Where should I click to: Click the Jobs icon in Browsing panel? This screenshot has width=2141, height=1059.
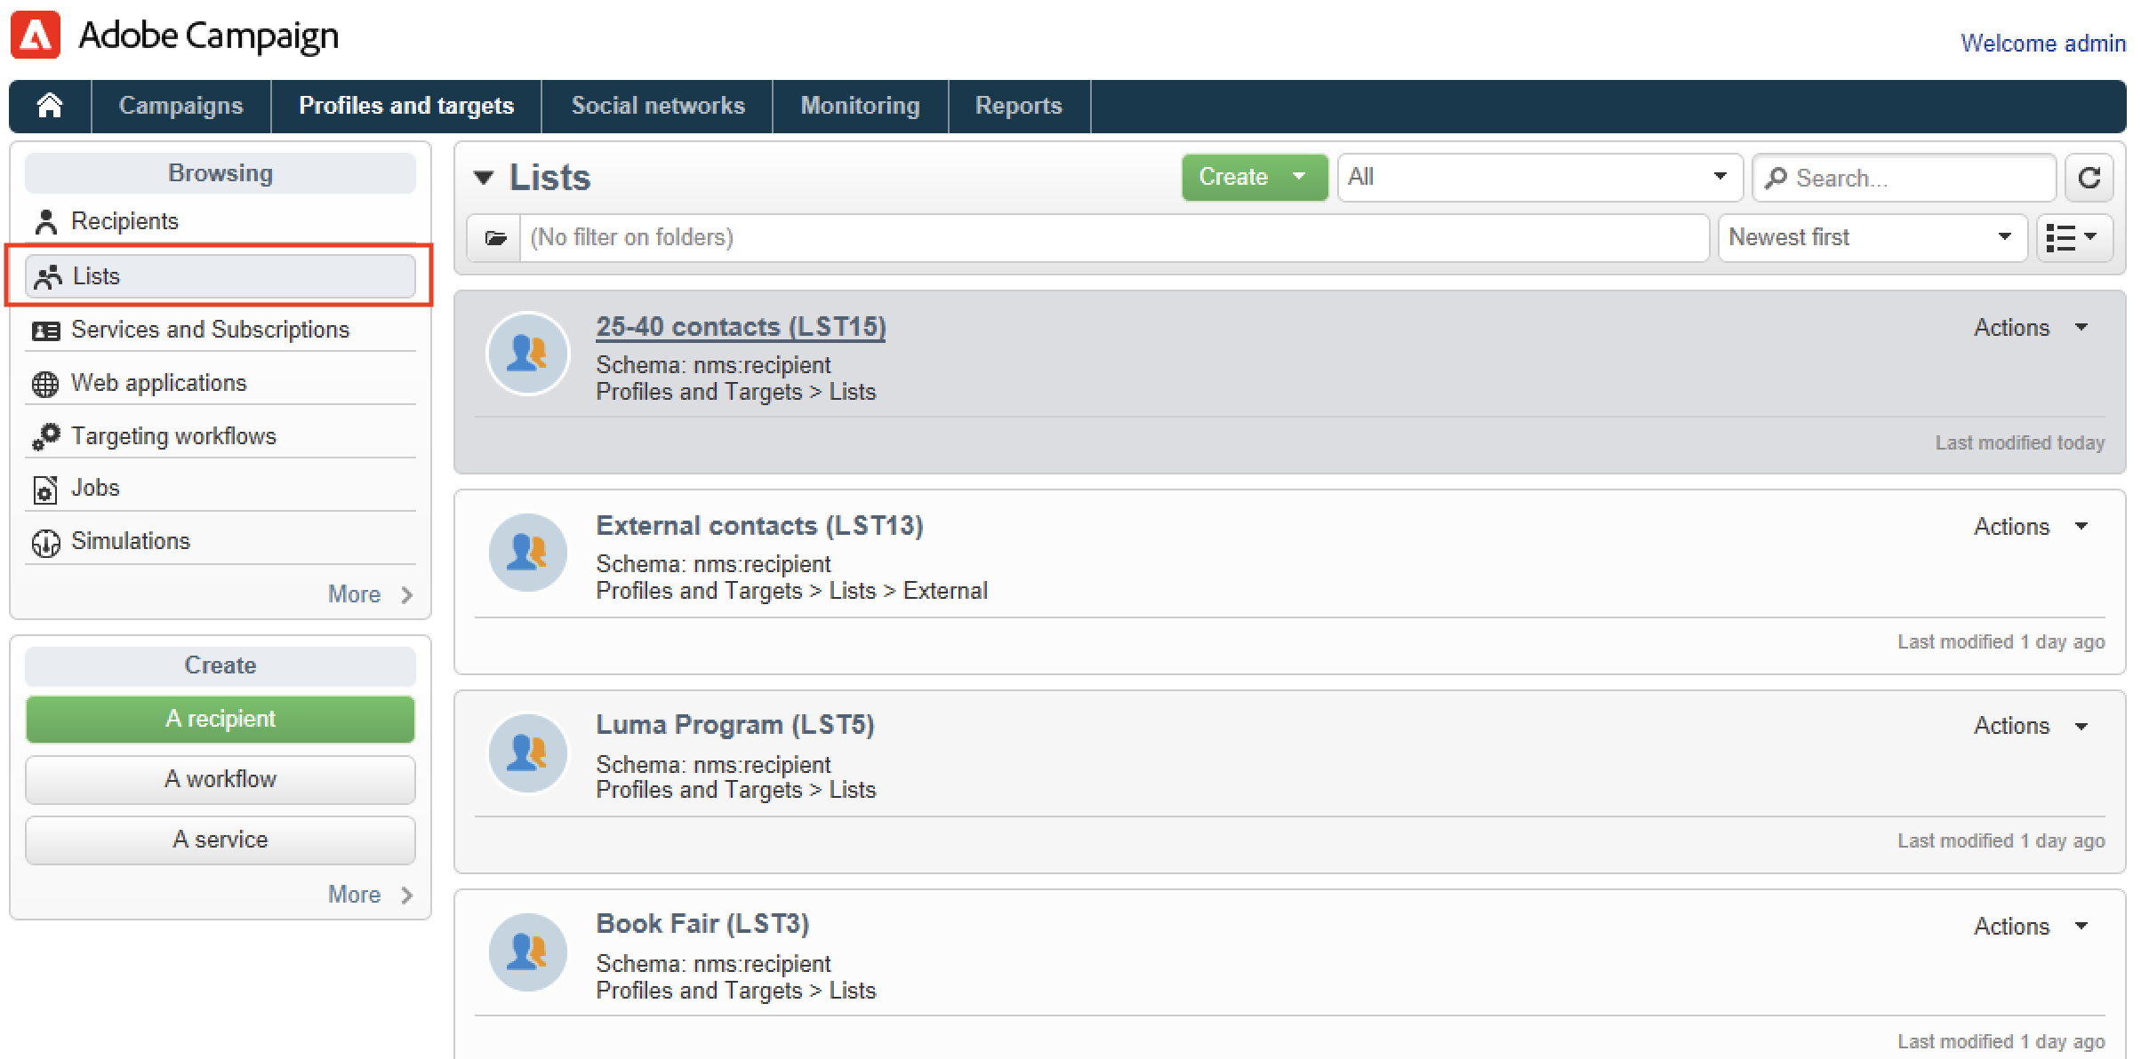click(x=45, y=489)
